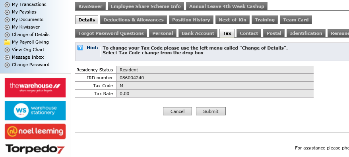Open the Identification tab
This screenshot has height=157, width=349.
coord(306,33)
